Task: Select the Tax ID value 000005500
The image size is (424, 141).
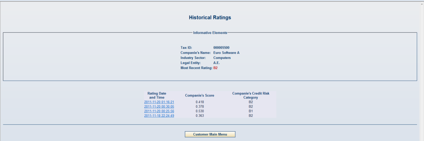Action: point(221,47)
